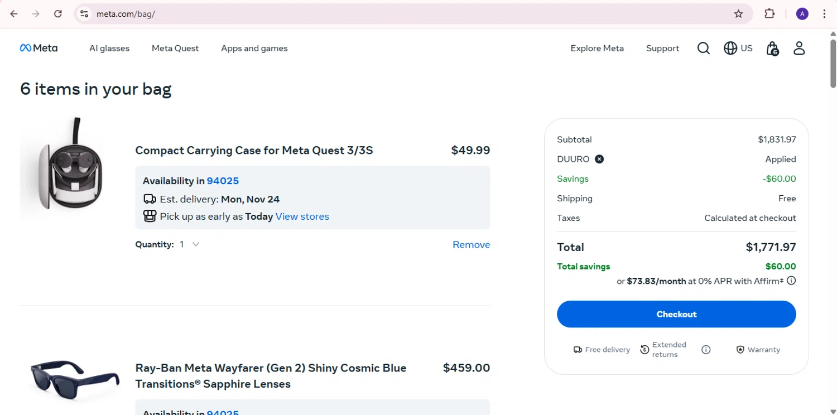Image resolution: width=837 pixels, height=415 pixels.
Task: Click the $459.00 price
Action: coord(466,368)
